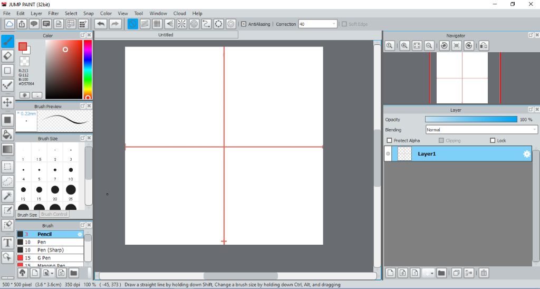This screenshot has width=540, height=289.
Task: Enable the Protect Alpha checkbox
Action: [x=390, y=140]
